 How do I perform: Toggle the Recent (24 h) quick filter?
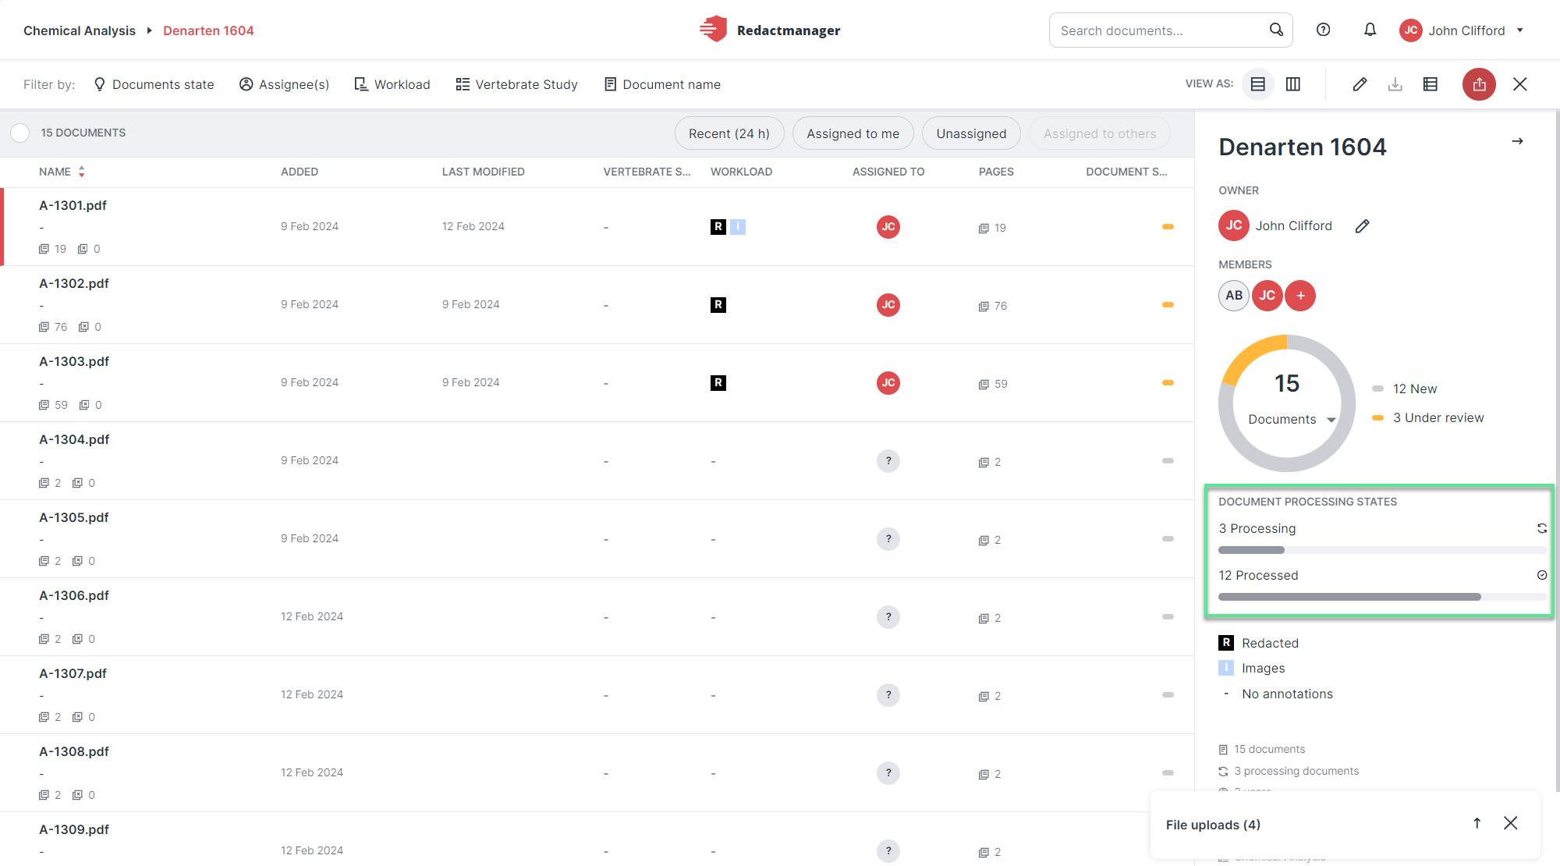pos(729,133)
